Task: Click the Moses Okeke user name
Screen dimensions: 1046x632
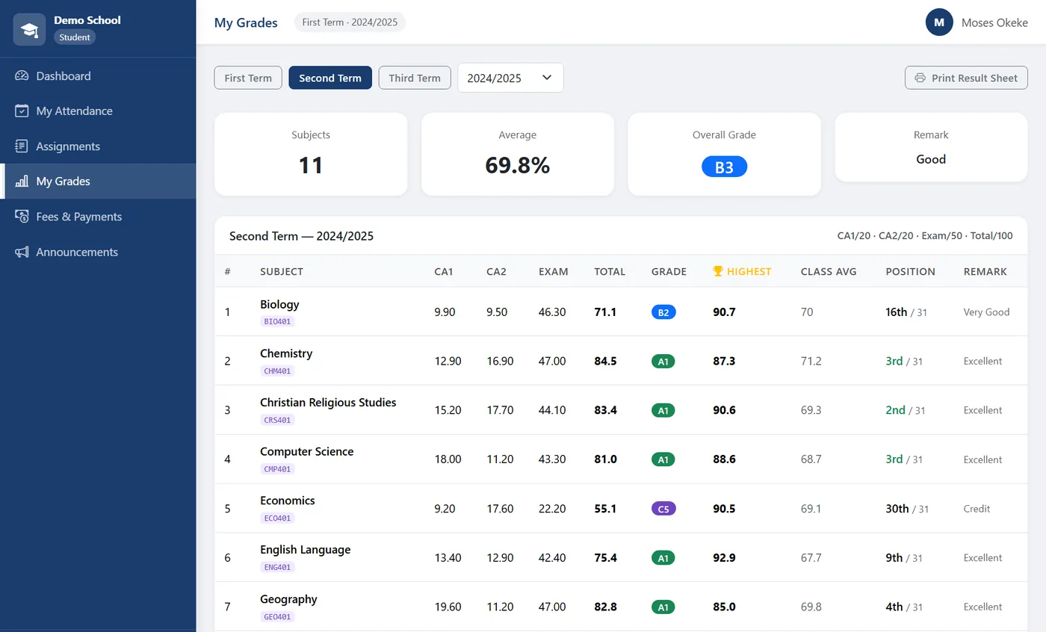Action: 994,22
